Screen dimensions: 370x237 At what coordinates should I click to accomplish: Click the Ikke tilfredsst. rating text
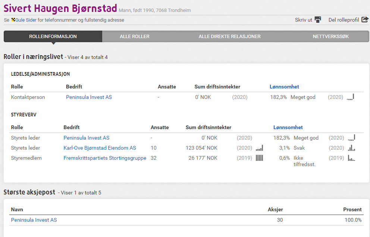tap(304, 161)
